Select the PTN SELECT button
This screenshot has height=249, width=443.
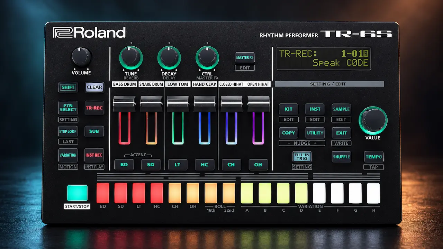[x=68, y=108]
